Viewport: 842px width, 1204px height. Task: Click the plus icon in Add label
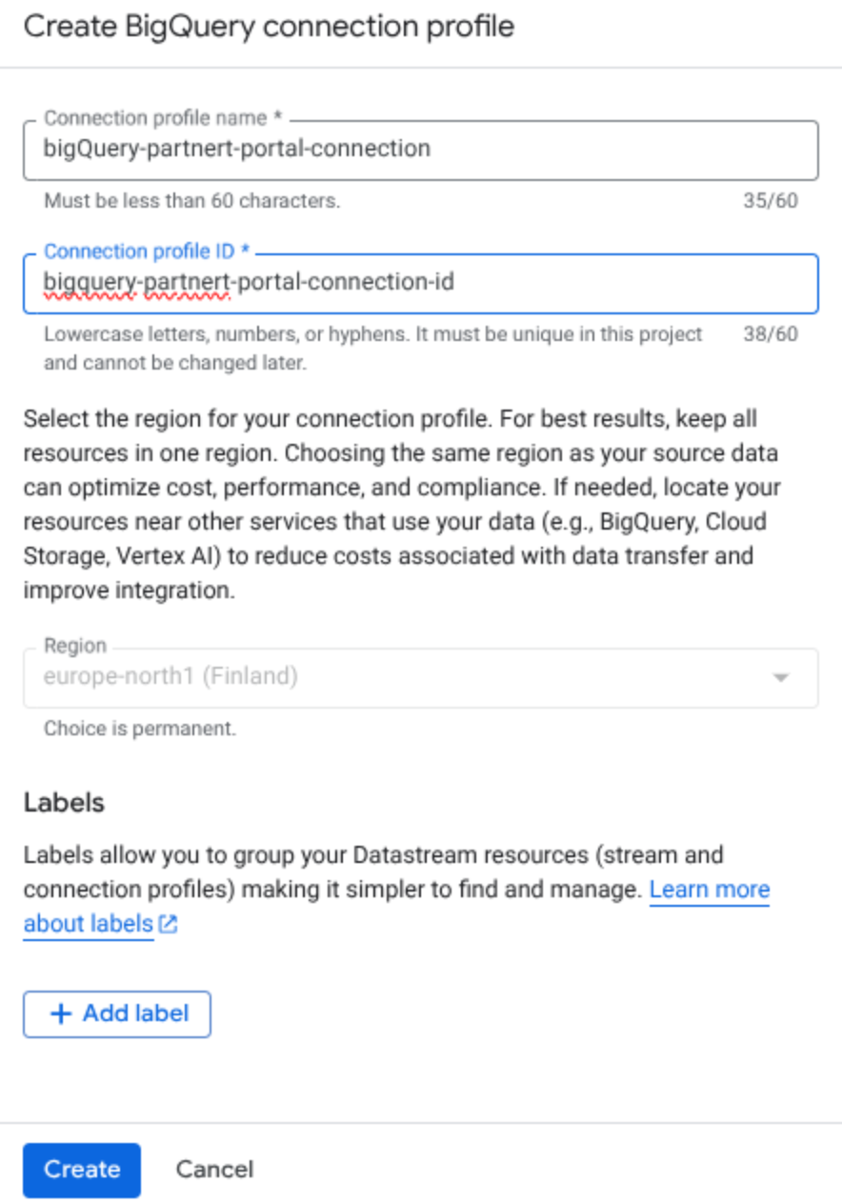pyautogui.click(x=61, y=1013)
